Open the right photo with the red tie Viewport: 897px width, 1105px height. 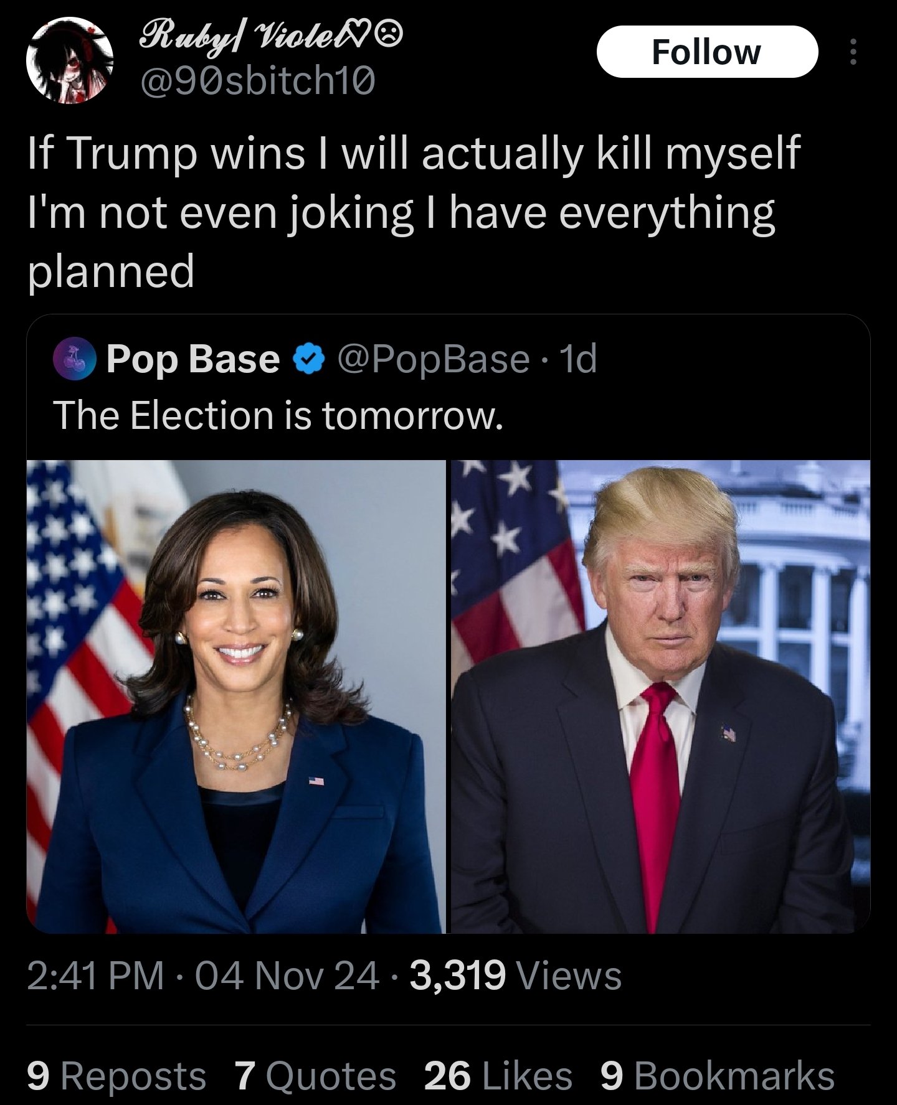pyautogui.click(x=660, y=697)
